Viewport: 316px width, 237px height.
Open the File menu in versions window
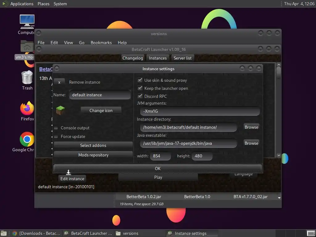41,43
